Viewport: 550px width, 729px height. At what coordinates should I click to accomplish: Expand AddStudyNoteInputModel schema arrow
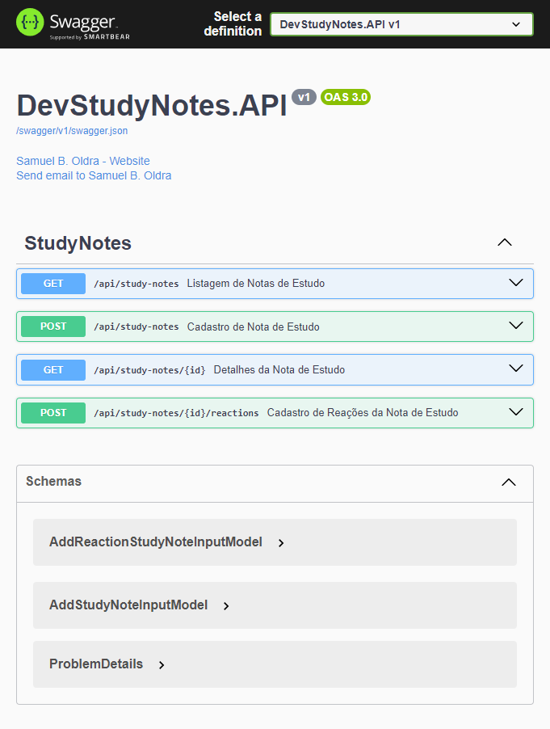[x=226, y=606]
